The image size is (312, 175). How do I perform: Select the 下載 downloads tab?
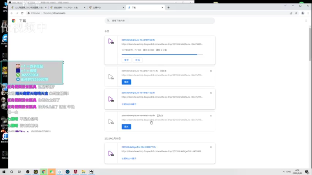[145, 7]
